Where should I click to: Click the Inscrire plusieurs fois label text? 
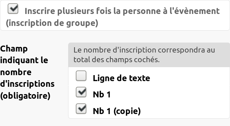[122, 11]
